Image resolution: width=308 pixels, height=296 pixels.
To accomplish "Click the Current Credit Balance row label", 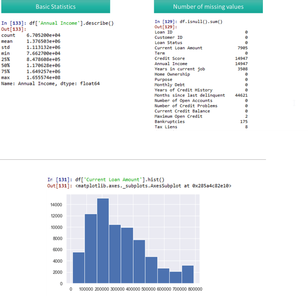I will point(182,111).
